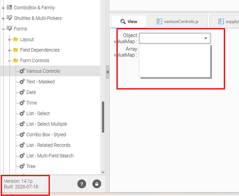Click the Layout folder icon

[16, 39]
